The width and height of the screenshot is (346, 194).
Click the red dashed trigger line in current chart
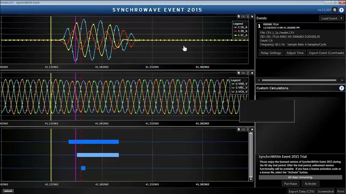[81, 40]
